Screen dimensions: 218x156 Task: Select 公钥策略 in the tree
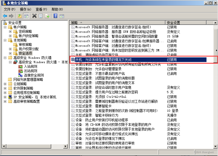click(x=20, y=84)
